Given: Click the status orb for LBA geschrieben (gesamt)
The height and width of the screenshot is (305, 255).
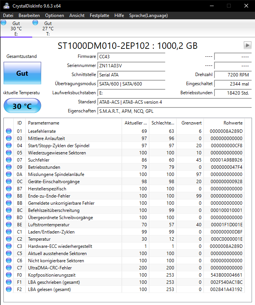Looking at the screenshot, I should pos(9,282).
